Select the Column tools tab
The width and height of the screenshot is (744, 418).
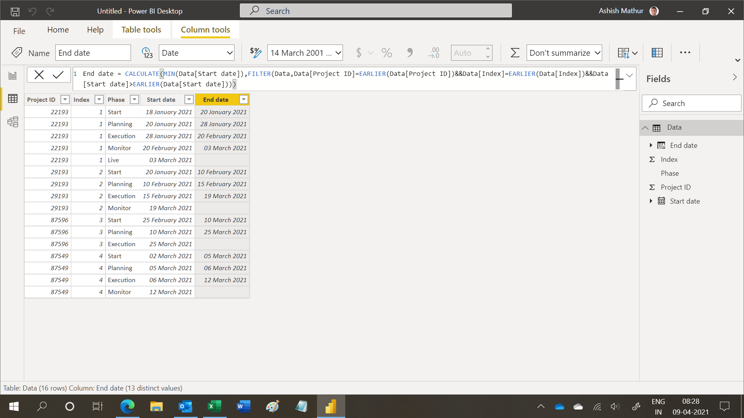coord(205,30)
